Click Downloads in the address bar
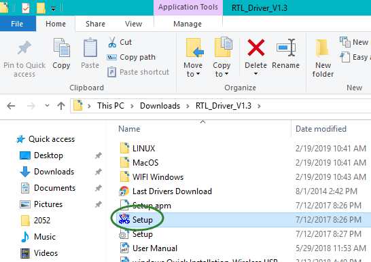371x262 pixels. pyautogui.click(x=160, y=106)
